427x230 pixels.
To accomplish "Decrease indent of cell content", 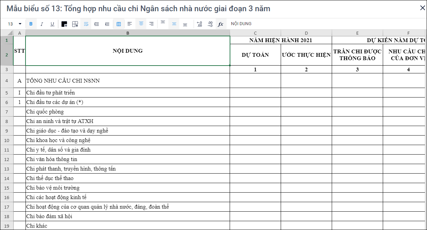I will (107, 24).
